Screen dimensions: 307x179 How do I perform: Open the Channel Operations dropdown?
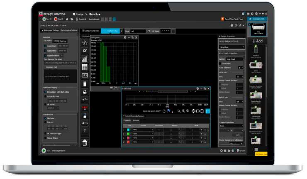click(231, 126)
